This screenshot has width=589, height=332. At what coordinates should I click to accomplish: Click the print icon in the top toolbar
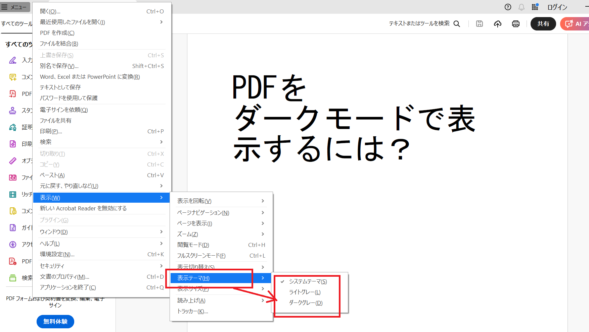[x=516, y=23]
